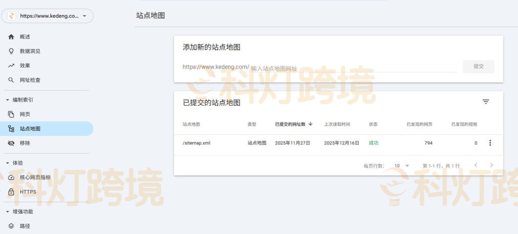
Task: Sort by the 站点地图 column header
Action: point(191,124)
